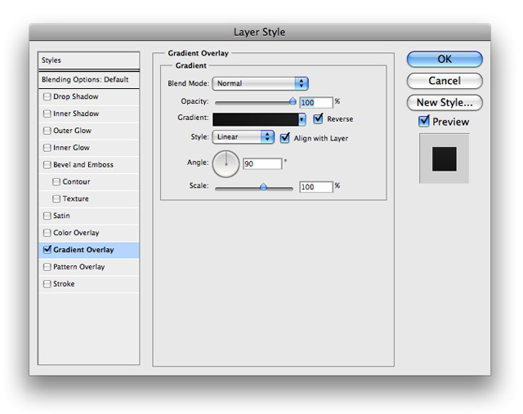Tick the Pattern Overlay checkbox

click(47, 267)
